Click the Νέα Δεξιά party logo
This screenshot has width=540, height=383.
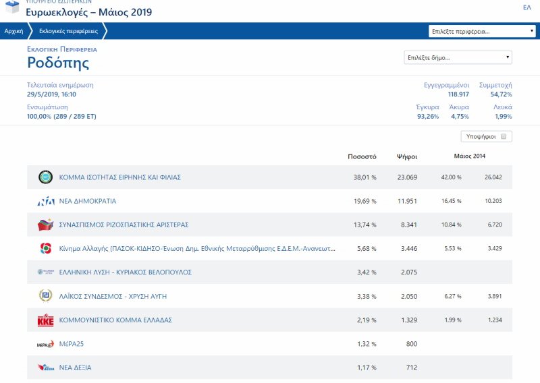(45, 367)
